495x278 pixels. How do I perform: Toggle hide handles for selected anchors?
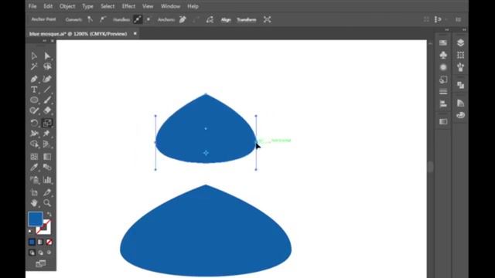click(x=148, y=19)
